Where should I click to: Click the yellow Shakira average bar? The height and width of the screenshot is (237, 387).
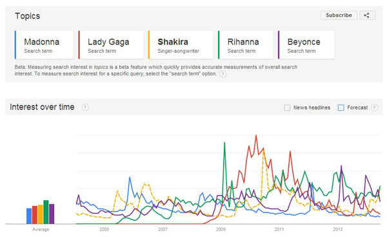40,214
